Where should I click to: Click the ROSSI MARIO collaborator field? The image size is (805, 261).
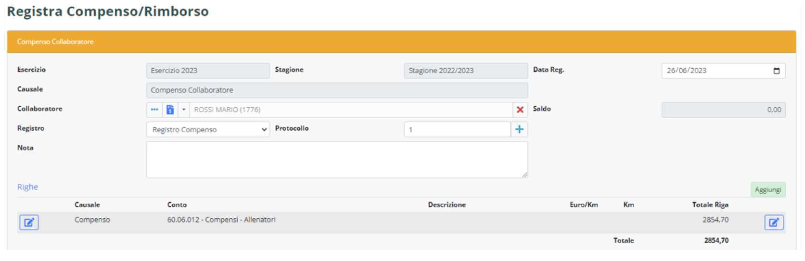(350, 110)
